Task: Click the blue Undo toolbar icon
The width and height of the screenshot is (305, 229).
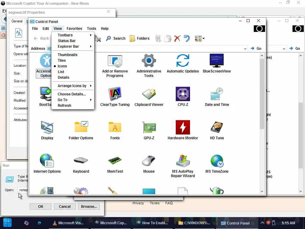Action: (186, 38)
